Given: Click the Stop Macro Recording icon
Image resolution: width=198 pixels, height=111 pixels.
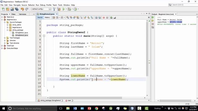Looking at the screenshot, I should (x=107, y=18).
